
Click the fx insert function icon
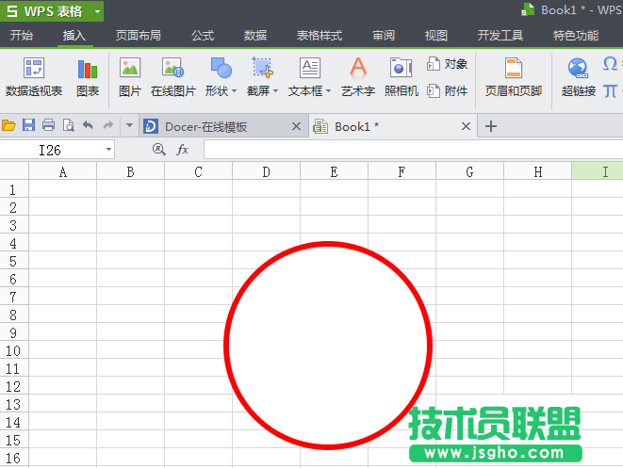[x=182, y=150]
